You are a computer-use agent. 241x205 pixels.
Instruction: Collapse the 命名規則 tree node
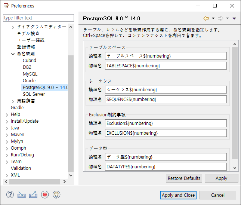(x=13, y=54)
